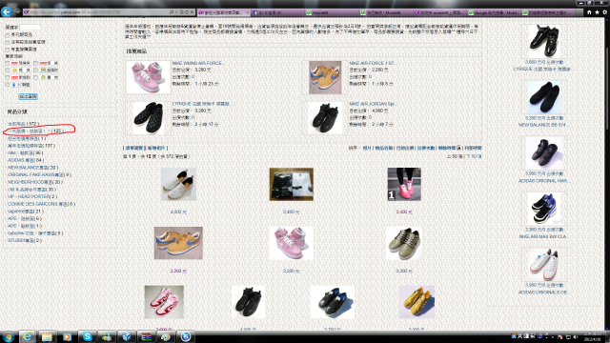This screenshot has width=610, height=343.
Task: Click olive green shoes grid thumbnail
Action: click(404, 243)
